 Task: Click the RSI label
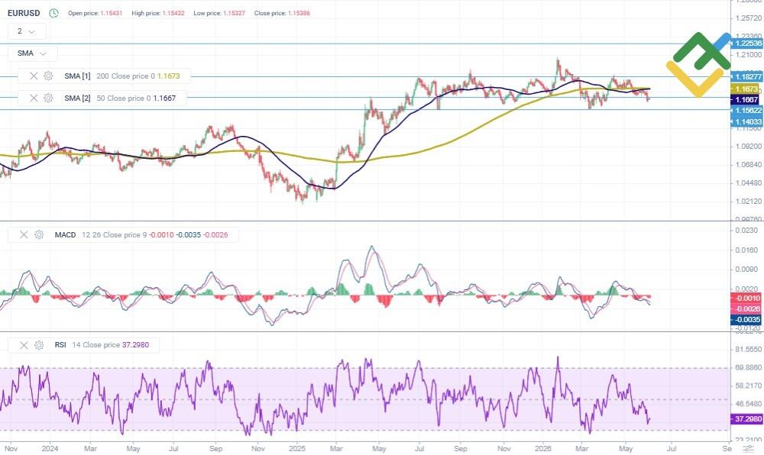[x=60, y=345]
